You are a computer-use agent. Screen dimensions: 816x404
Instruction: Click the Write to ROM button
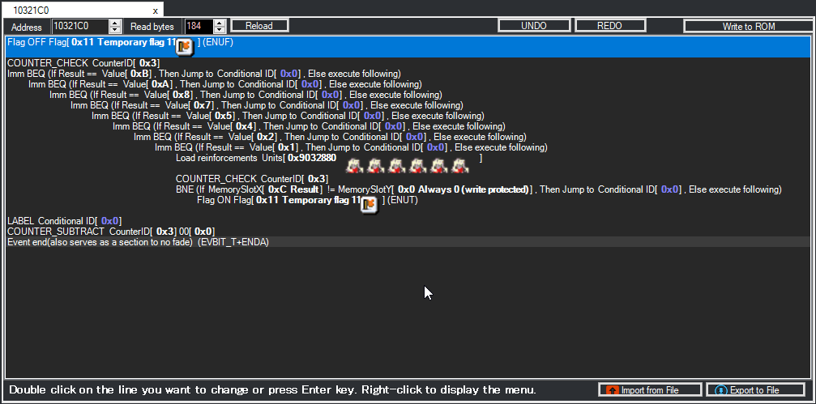pyautogui.click(x=749, y=26)
